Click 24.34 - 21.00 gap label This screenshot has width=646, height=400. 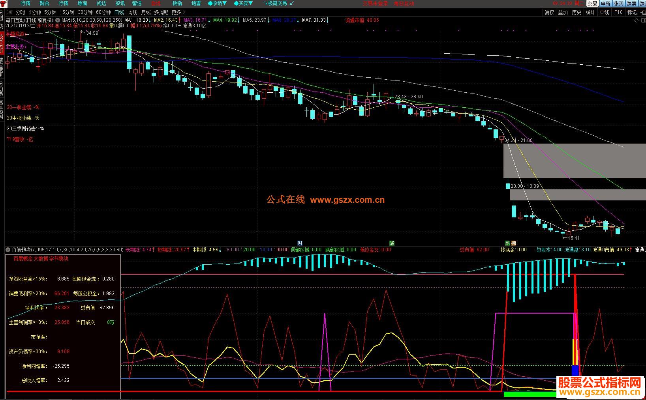pyautogui.click(x=518, y=140)
